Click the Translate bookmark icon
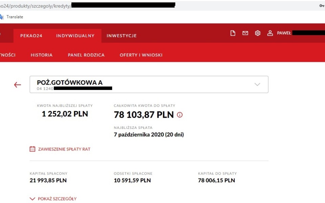 tap(2, 17)
